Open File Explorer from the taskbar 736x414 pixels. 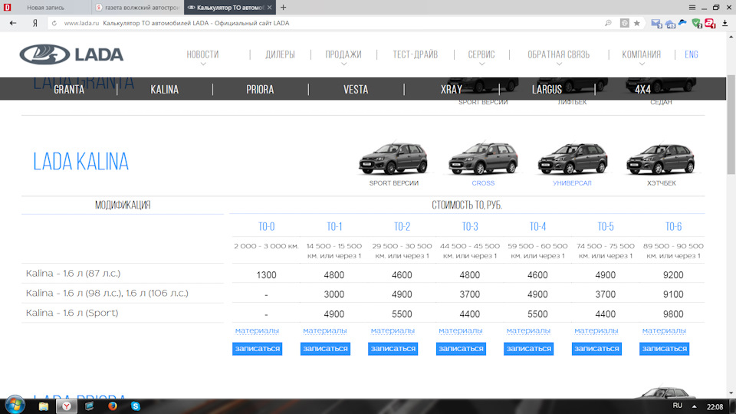[x=43, y=406]
